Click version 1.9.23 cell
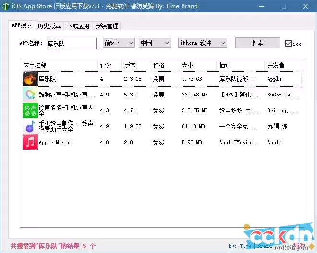 coord(133,126)
